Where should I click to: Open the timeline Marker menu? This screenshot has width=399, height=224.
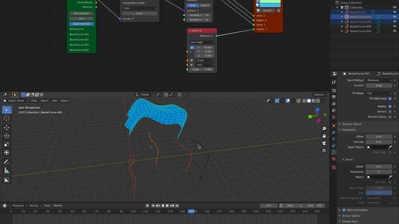tap(58, 205)
